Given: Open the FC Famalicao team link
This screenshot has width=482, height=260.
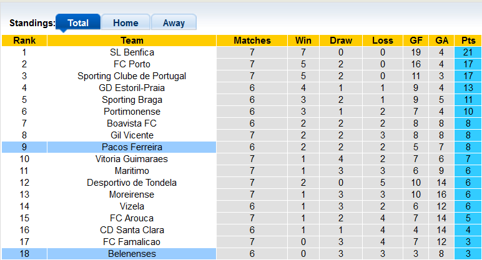Looking at the screenshot, I should pos(132,242).
